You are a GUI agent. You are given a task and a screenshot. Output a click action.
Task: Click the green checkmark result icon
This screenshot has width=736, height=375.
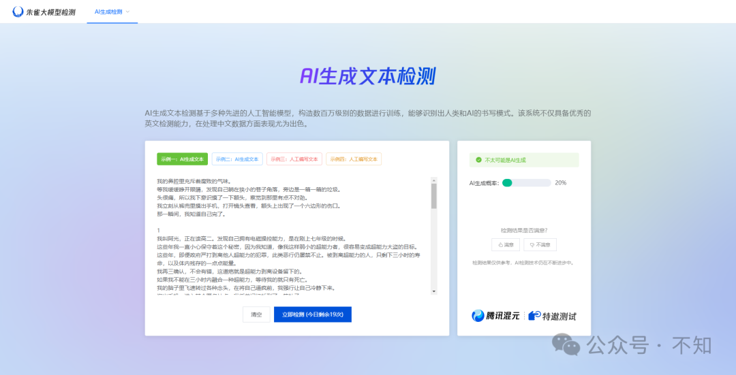click(x=478, y=160)
